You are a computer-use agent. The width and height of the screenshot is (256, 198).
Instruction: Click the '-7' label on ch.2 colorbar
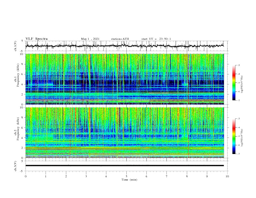(238, 154)
